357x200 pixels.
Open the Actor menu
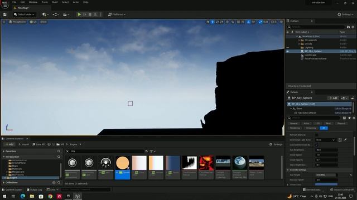(x=76, y=2)
